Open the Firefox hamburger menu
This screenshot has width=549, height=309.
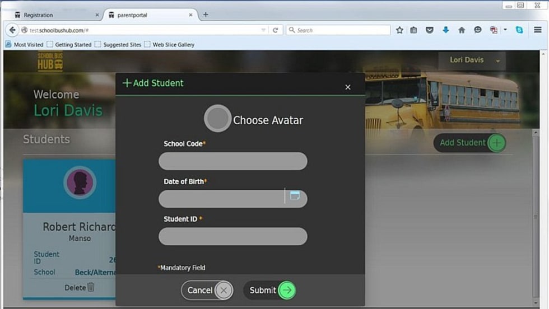[537, 30]
